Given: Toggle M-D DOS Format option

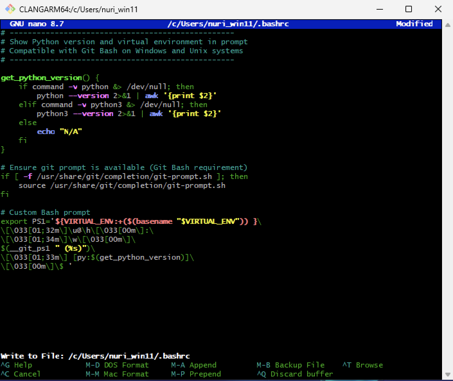Looking at the screenshot, I should point(117,365).
